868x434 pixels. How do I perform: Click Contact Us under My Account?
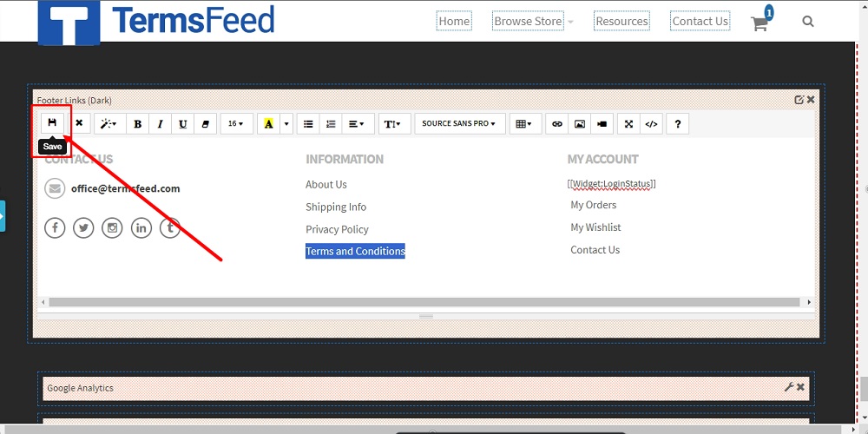point(595,250)
